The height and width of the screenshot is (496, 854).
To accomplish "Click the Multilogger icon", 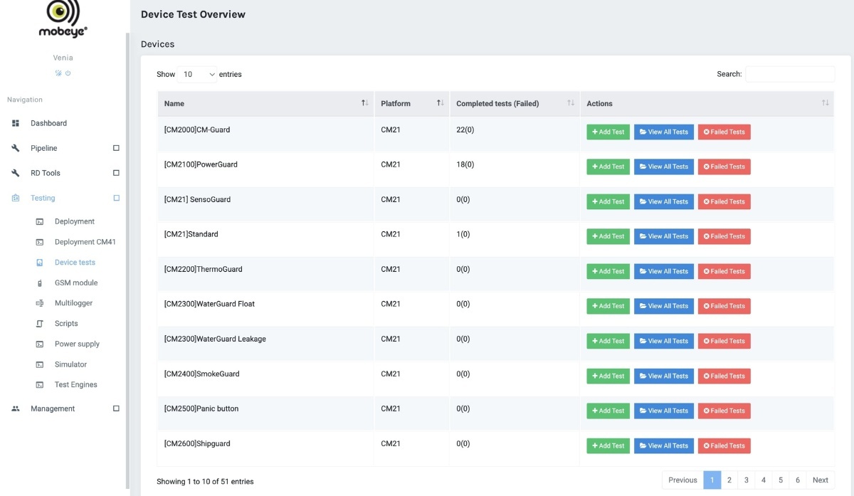I will (40, 303).
